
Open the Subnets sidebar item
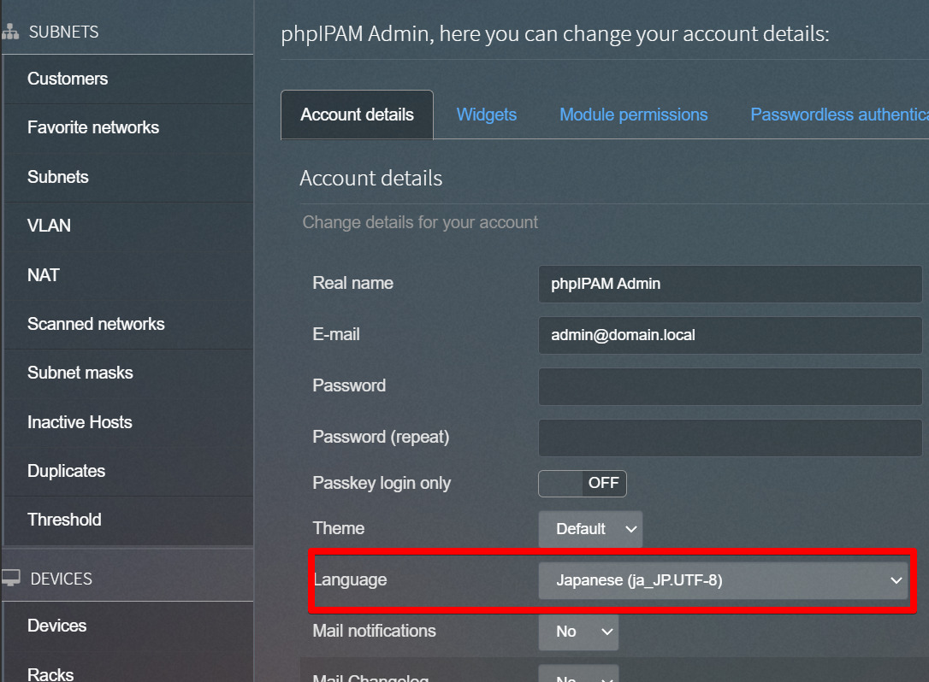[128, 177]
